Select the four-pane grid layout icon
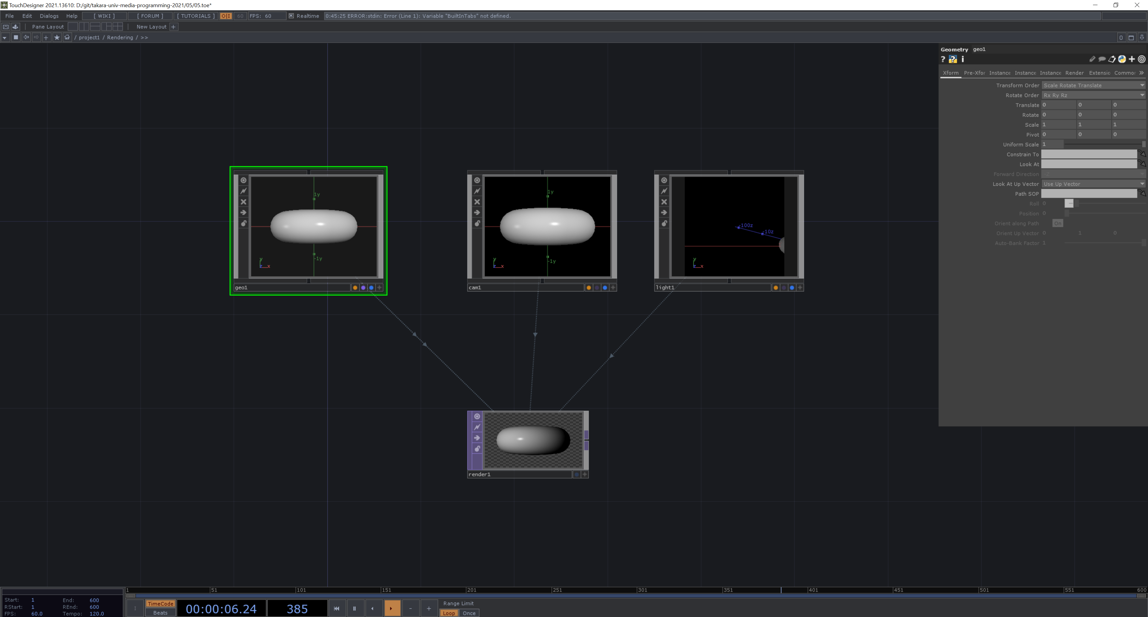Image resolution: width=1148 pixels, height=617 pixels. (118, 27)
